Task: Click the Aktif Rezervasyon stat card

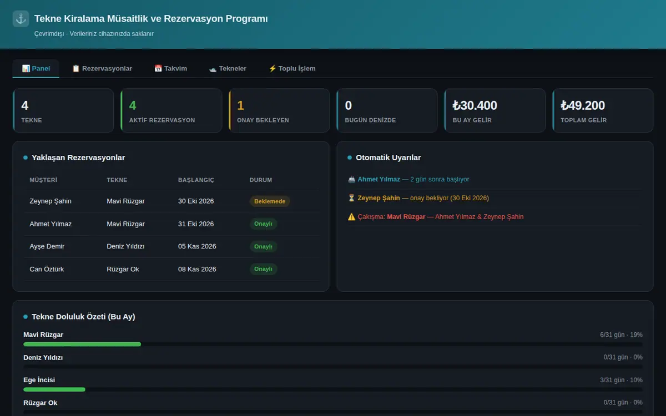Action: tap(171, 110)
